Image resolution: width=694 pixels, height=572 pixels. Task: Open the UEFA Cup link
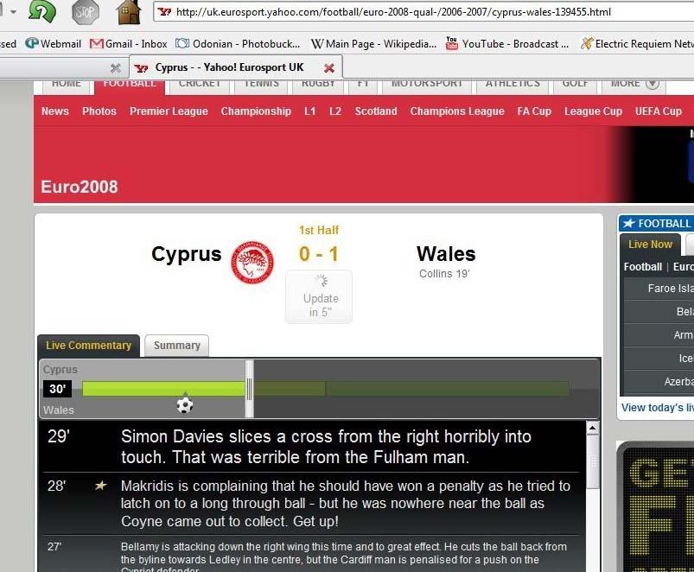point(659,111)
